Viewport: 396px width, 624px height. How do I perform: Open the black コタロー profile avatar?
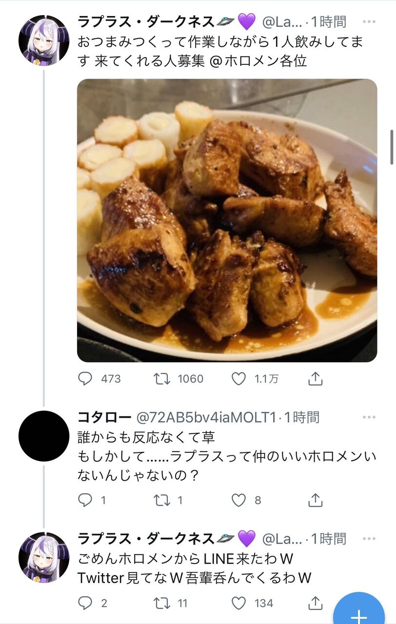point(44,436)
